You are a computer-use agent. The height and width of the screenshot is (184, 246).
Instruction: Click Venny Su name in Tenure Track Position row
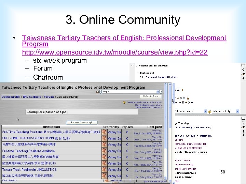pos(114,170)
